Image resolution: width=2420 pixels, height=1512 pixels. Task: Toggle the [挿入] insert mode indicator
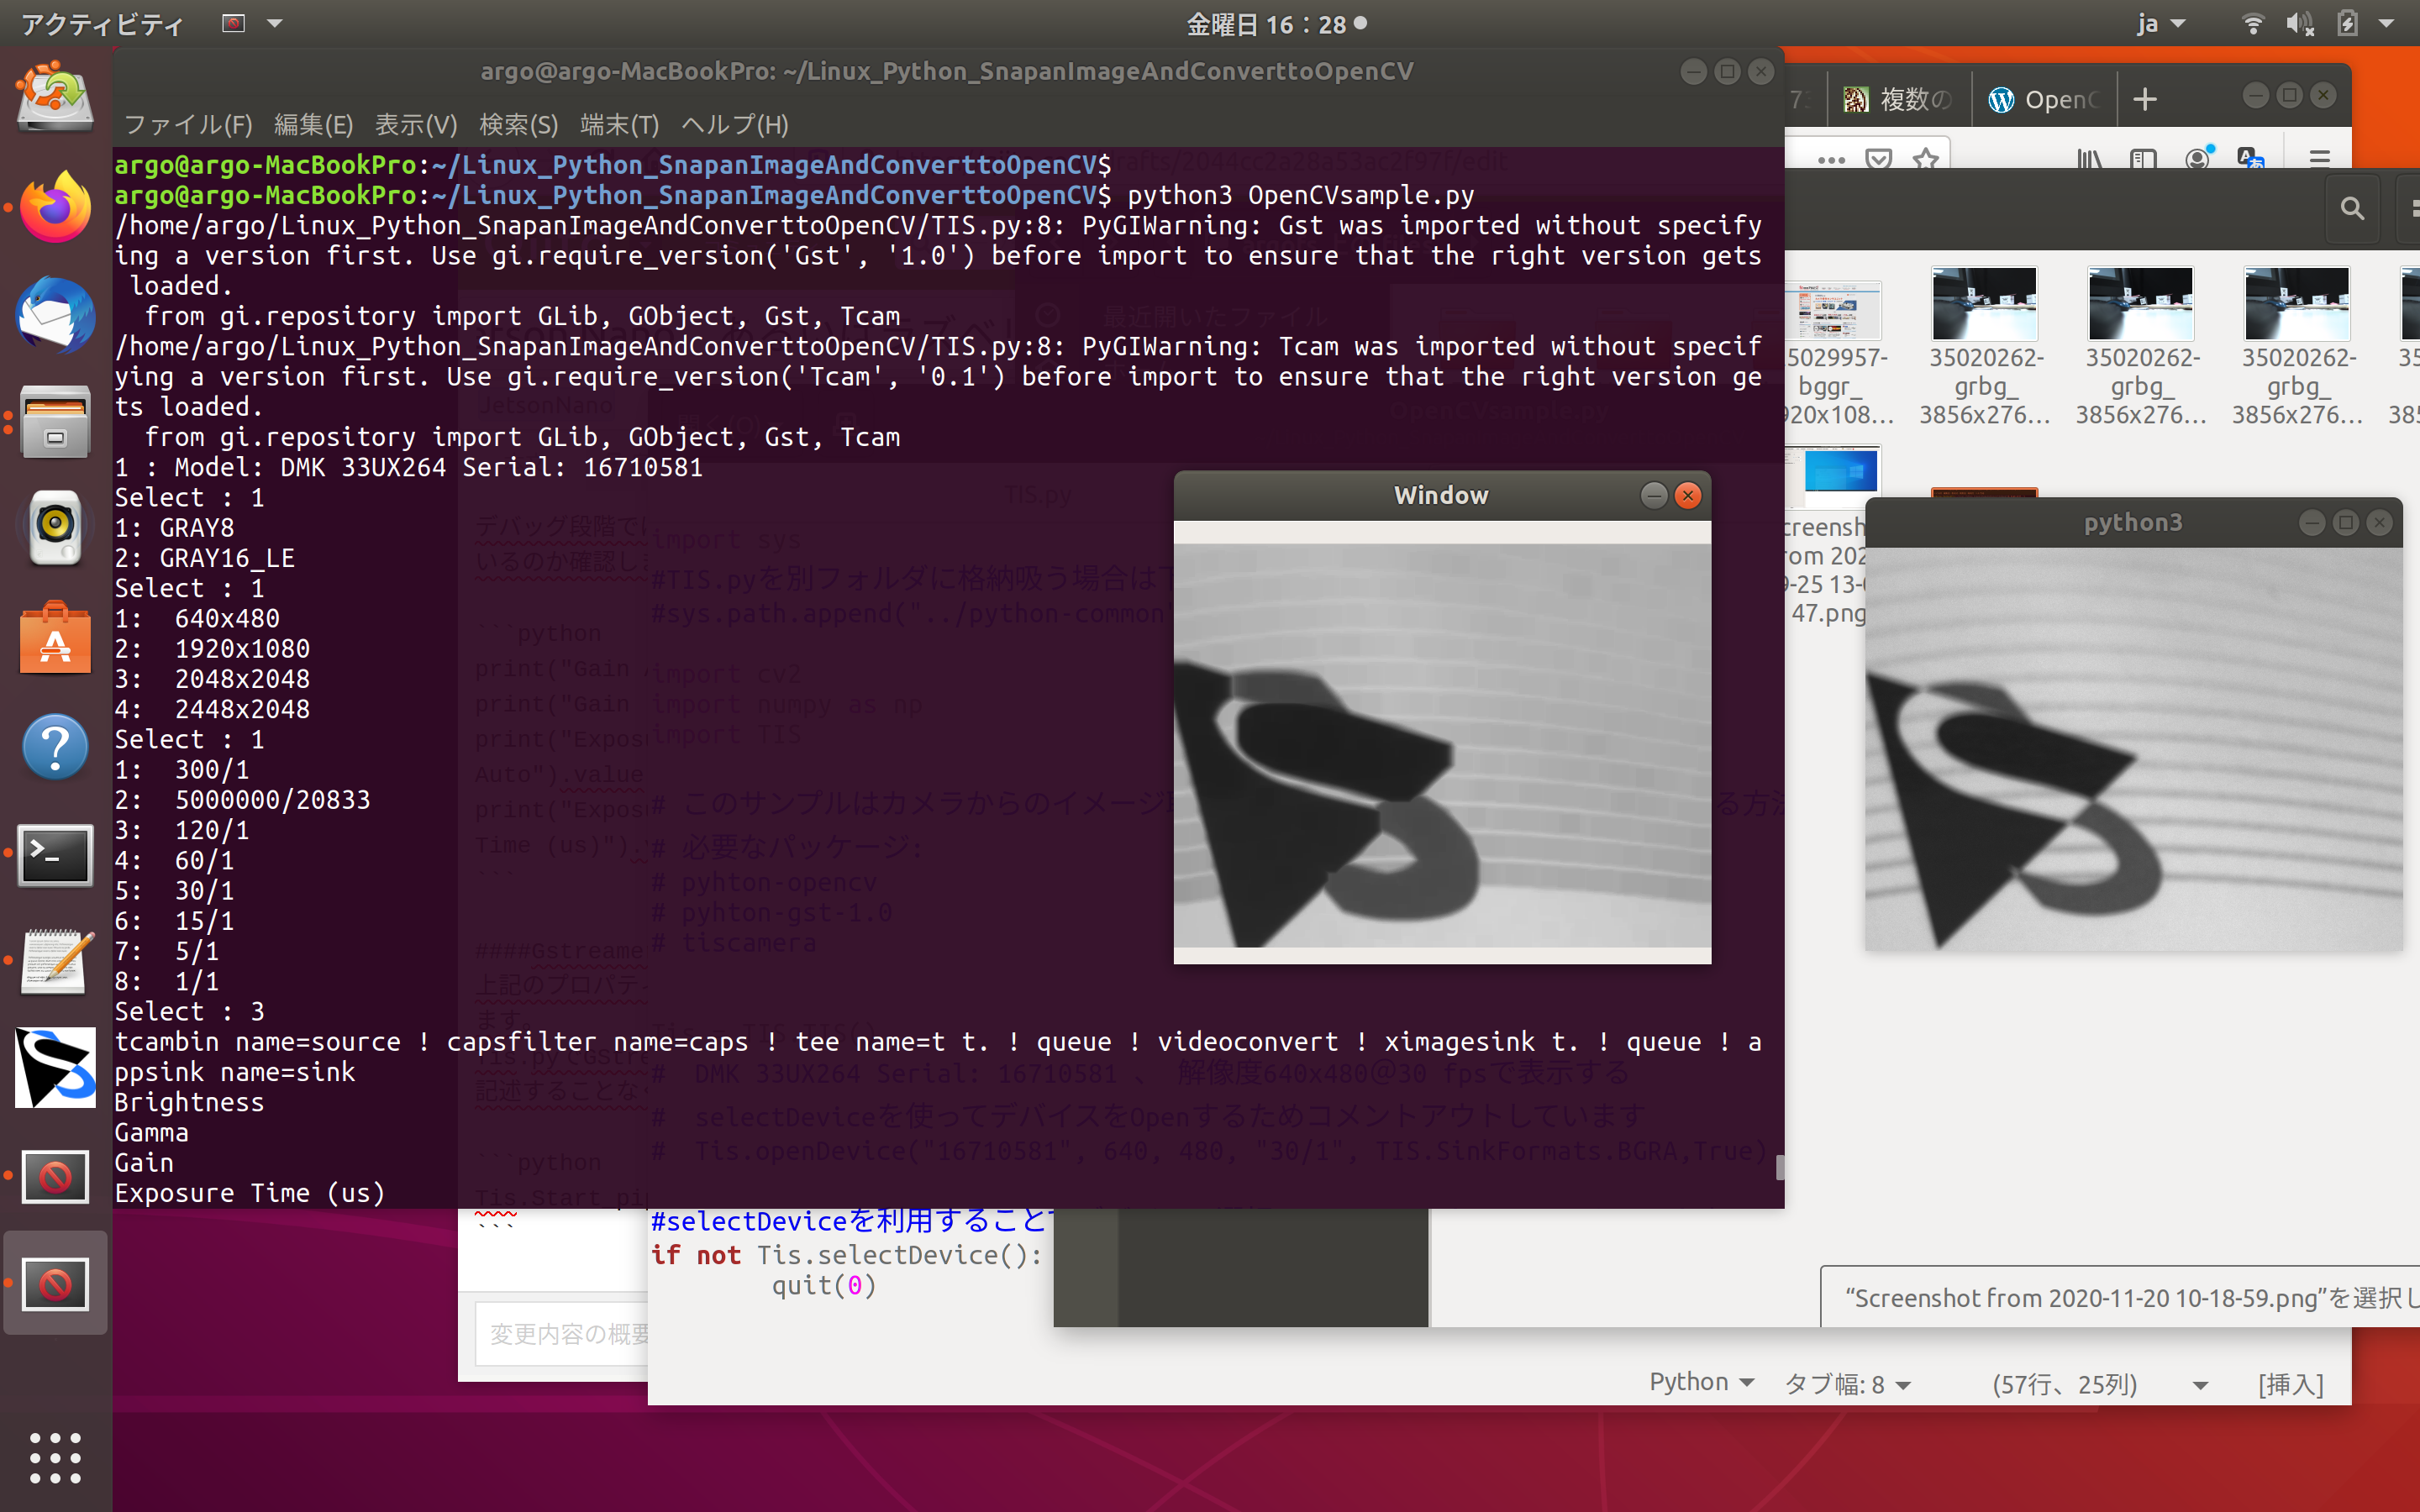(2290, 1384)
